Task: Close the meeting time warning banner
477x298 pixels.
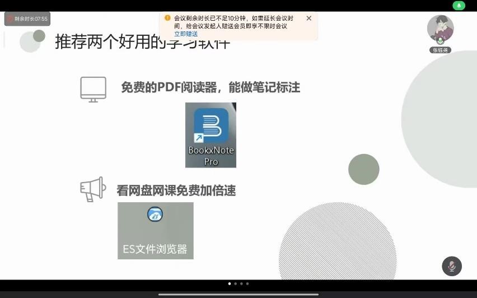Action: point(309,18)
